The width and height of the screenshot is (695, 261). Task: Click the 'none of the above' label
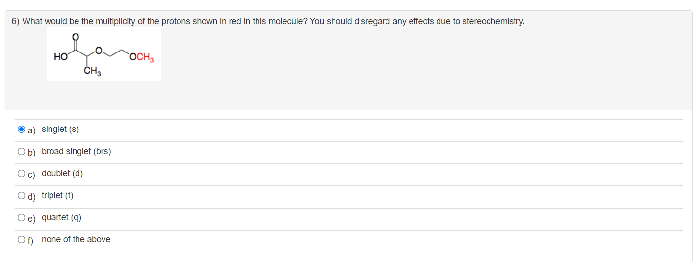[x=76, y=239]
